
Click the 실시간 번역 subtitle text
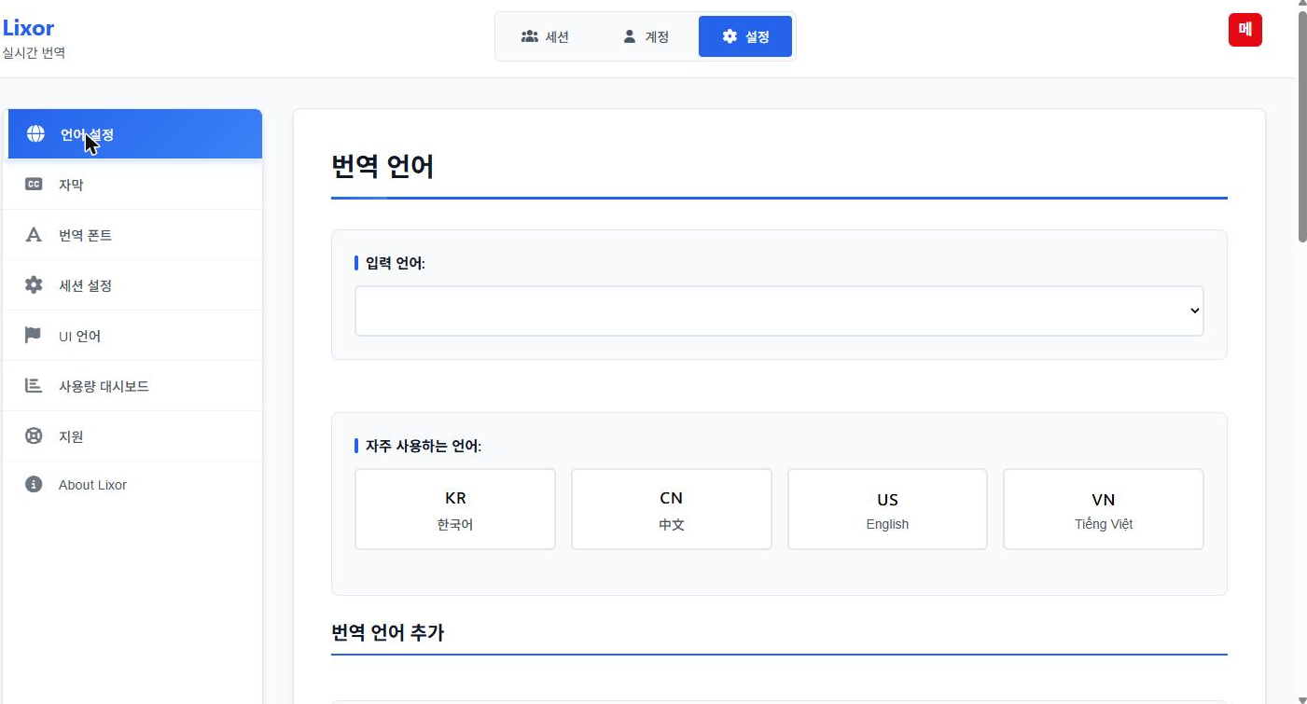[x=34, y=53]
